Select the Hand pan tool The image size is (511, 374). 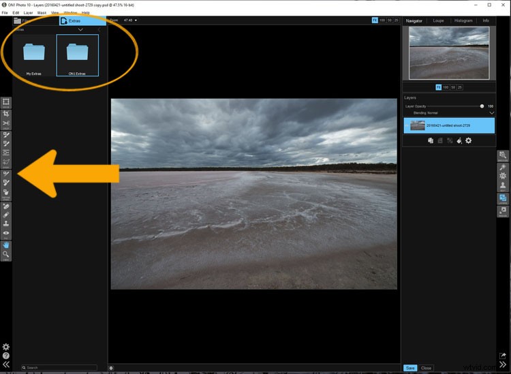(6, 245)
